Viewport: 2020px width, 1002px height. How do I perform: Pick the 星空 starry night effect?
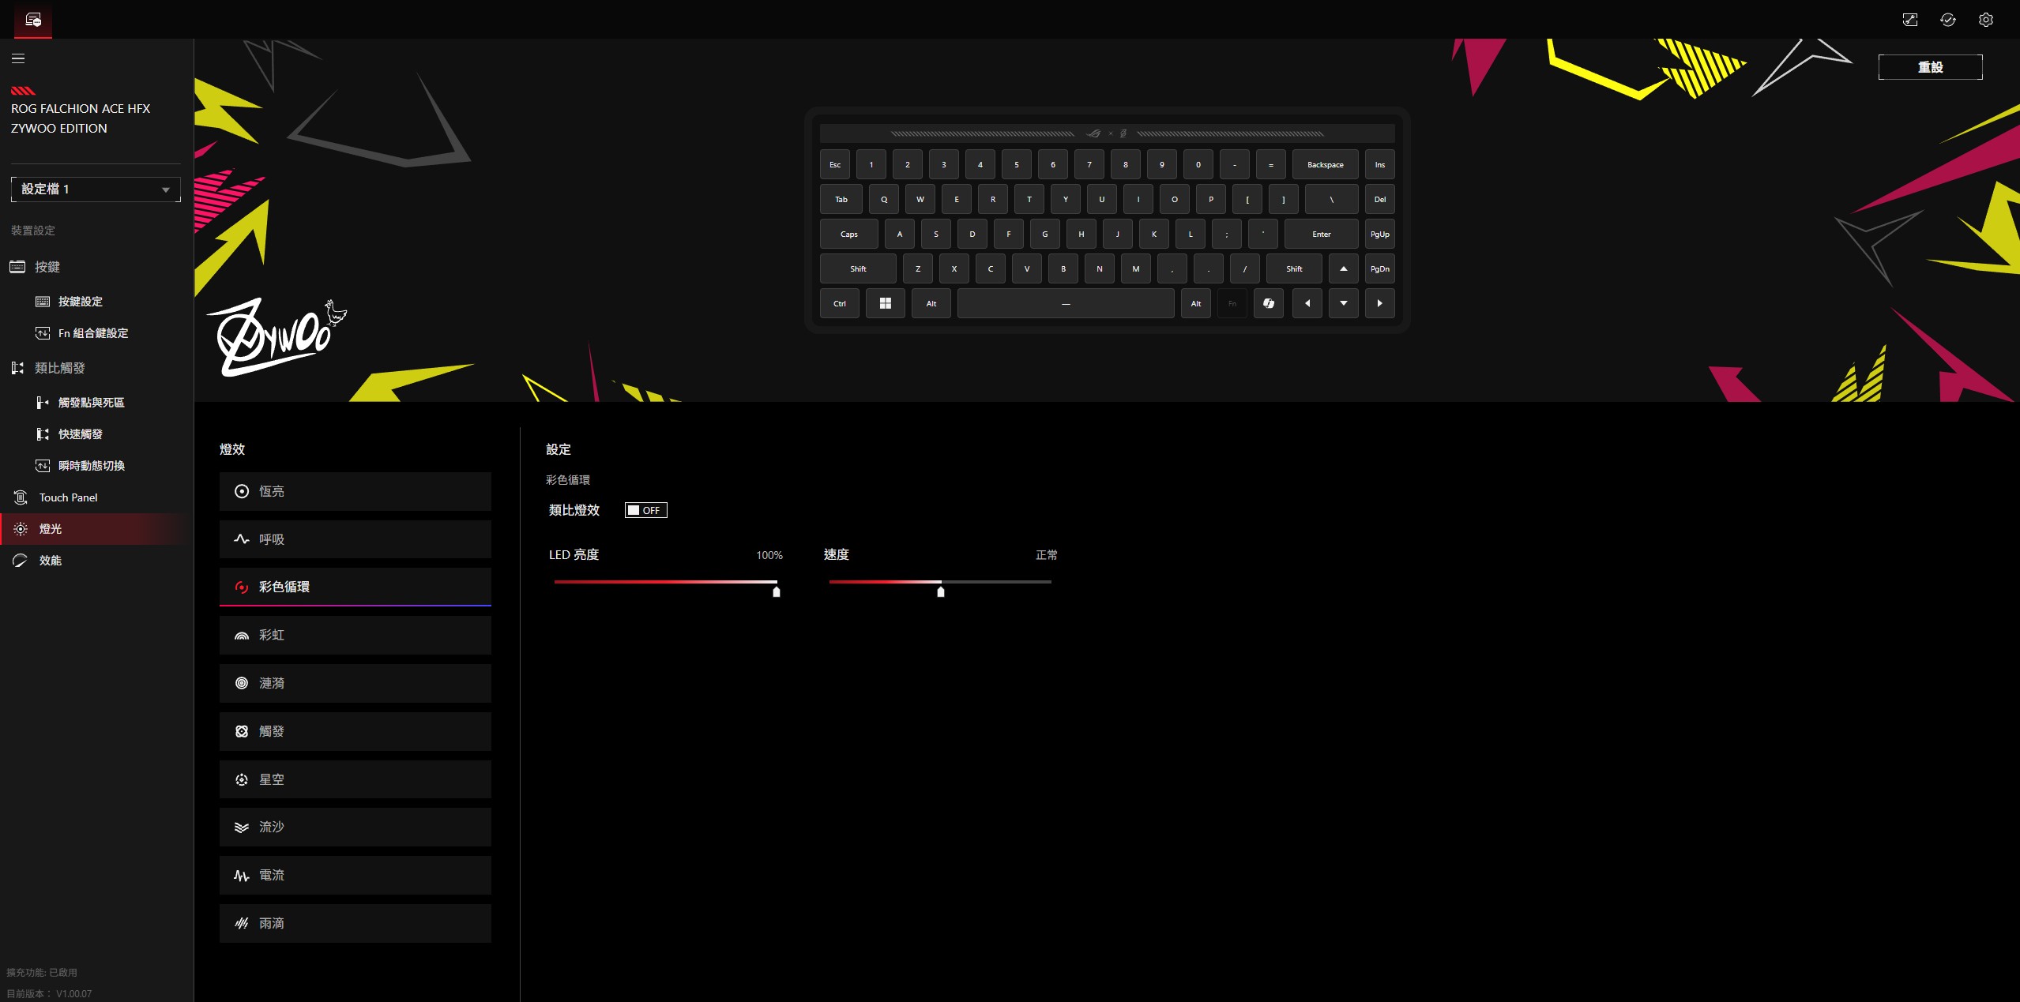[355, 780]
